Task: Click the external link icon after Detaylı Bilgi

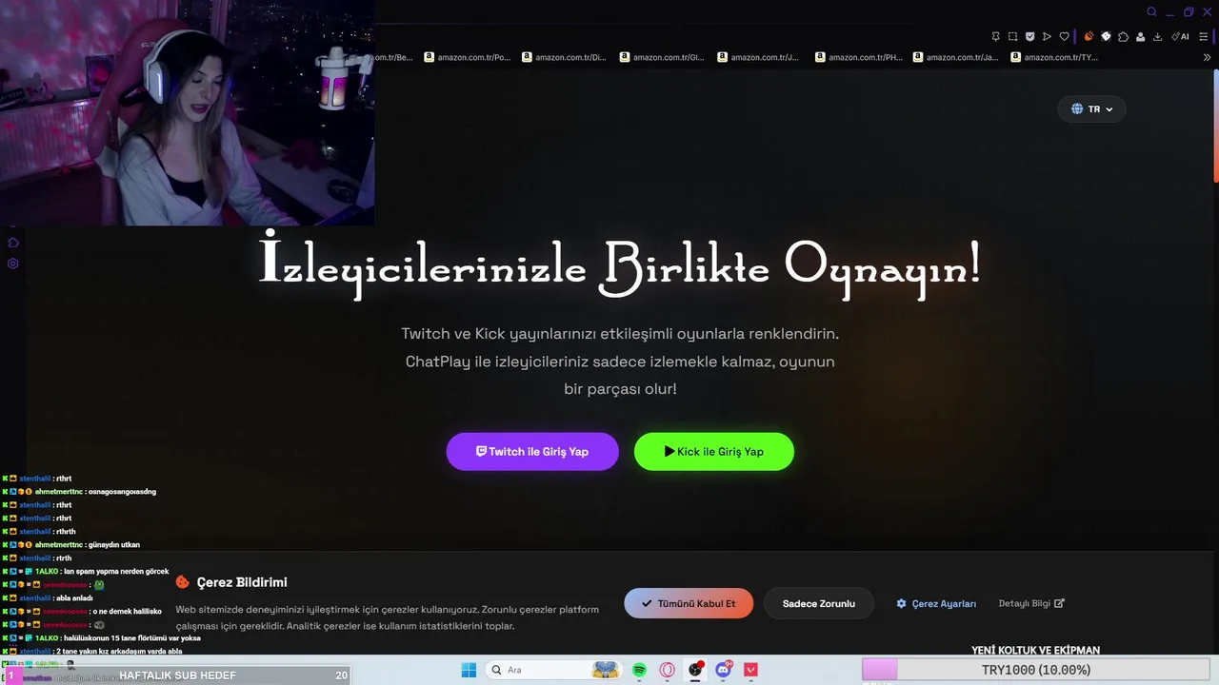Action: tap(1059, 603)
